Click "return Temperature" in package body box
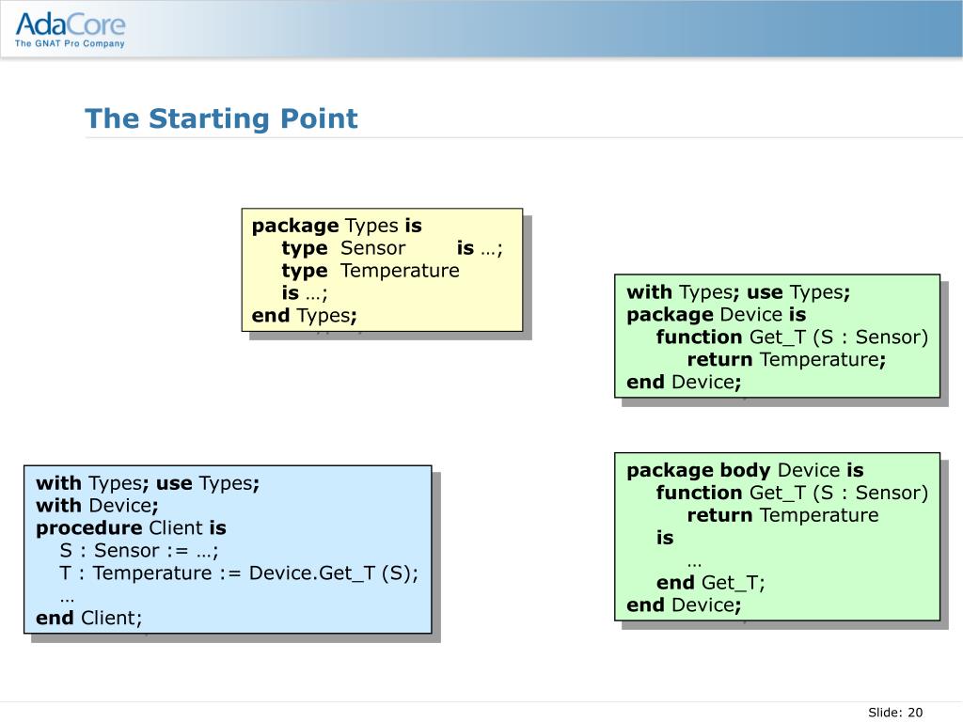The width and height of the screenshot is (963, 722). click(x=782, y=515)
